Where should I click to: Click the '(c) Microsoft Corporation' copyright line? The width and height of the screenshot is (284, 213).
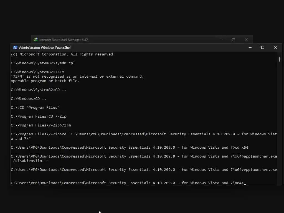point(63,54)
